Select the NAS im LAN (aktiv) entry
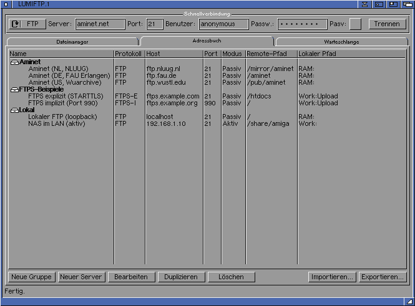 click(x=56, y=123)
